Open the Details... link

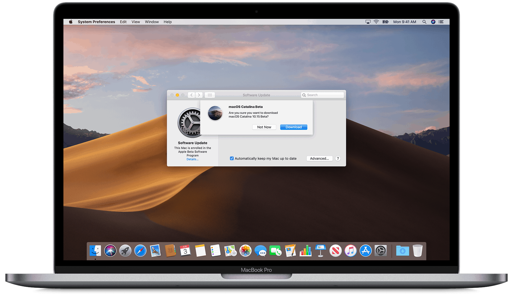pyautogui.click(x=192, y=159)
